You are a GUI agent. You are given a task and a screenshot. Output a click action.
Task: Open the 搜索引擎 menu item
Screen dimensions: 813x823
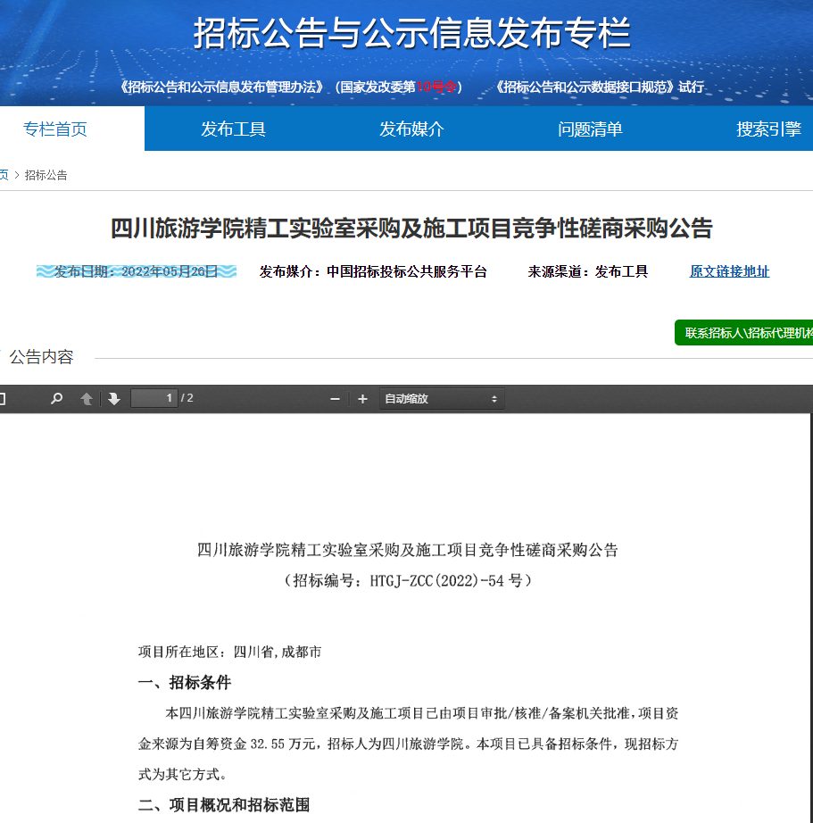[769, 129]
